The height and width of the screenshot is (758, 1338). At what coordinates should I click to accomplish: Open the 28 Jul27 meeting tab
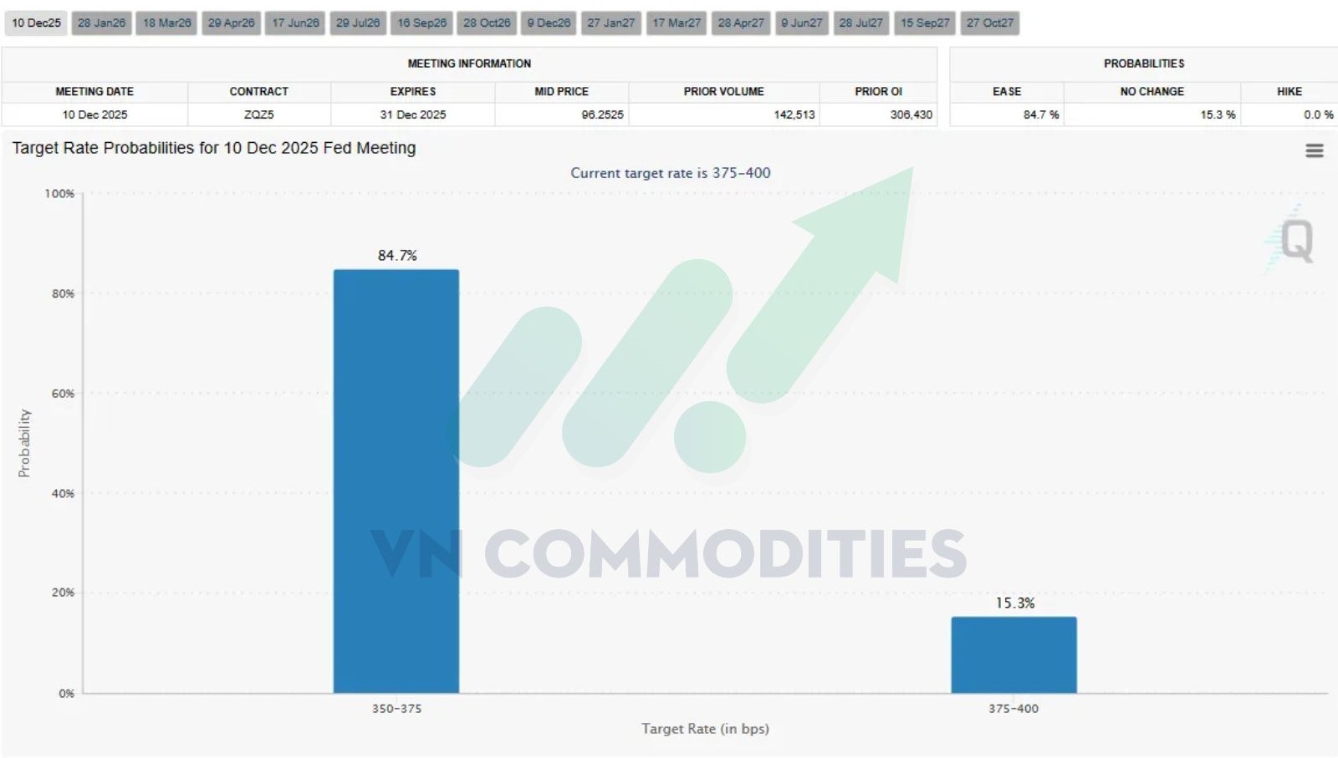click(x=861, y=23)
